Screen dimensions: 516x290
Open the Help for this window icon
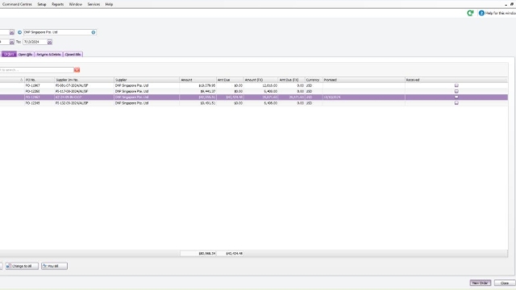[x=481, y=13]
